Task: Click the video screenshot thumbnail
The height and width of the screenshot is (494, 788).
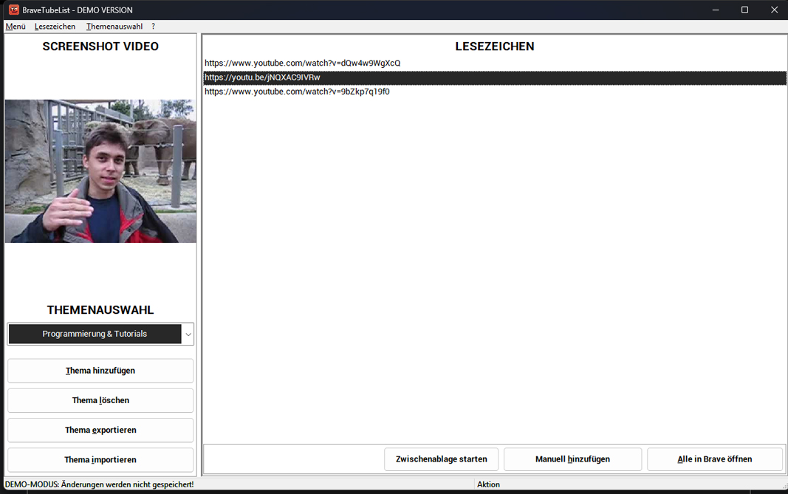Action: tap(100, 171)
